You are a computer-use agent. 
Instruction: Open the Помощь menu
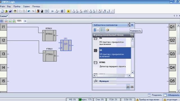[x=36, y=6]
